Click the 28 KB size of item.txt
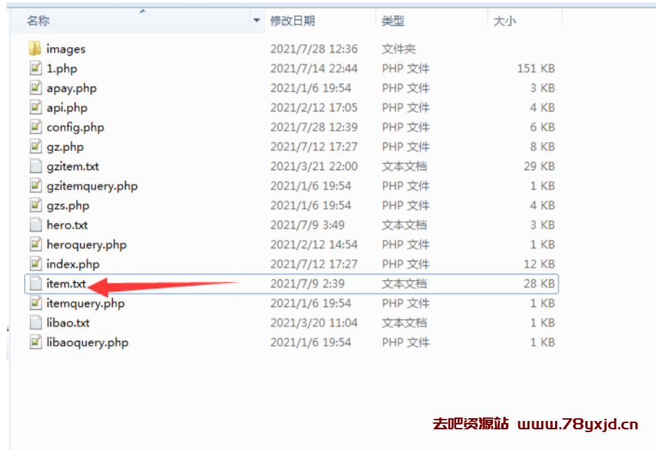Screen dimensions: 656x450 539,283
